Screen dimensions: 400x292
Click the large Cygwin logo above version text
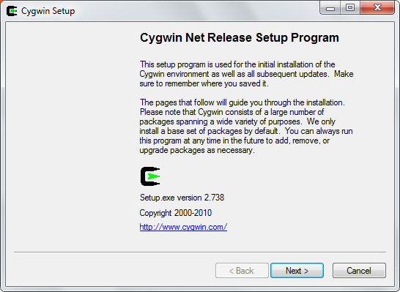150,176
